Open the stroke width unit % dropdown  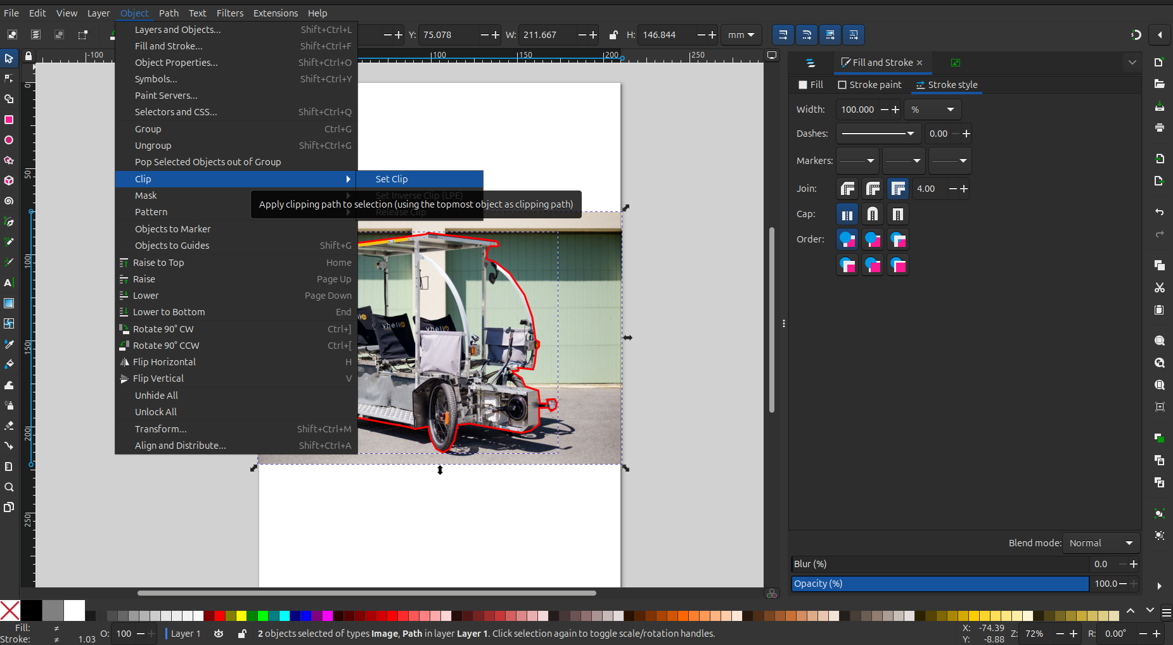pos(932,110)
